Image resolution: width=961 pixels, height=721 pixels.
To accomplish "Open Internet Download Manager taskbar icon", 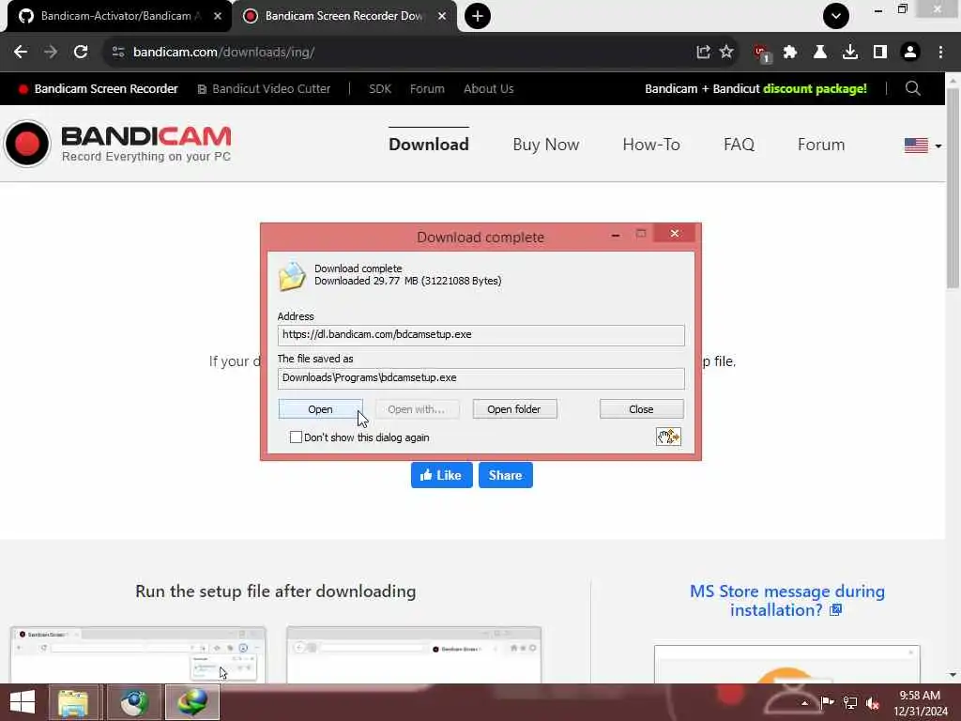I will click(x=192, y=702).
